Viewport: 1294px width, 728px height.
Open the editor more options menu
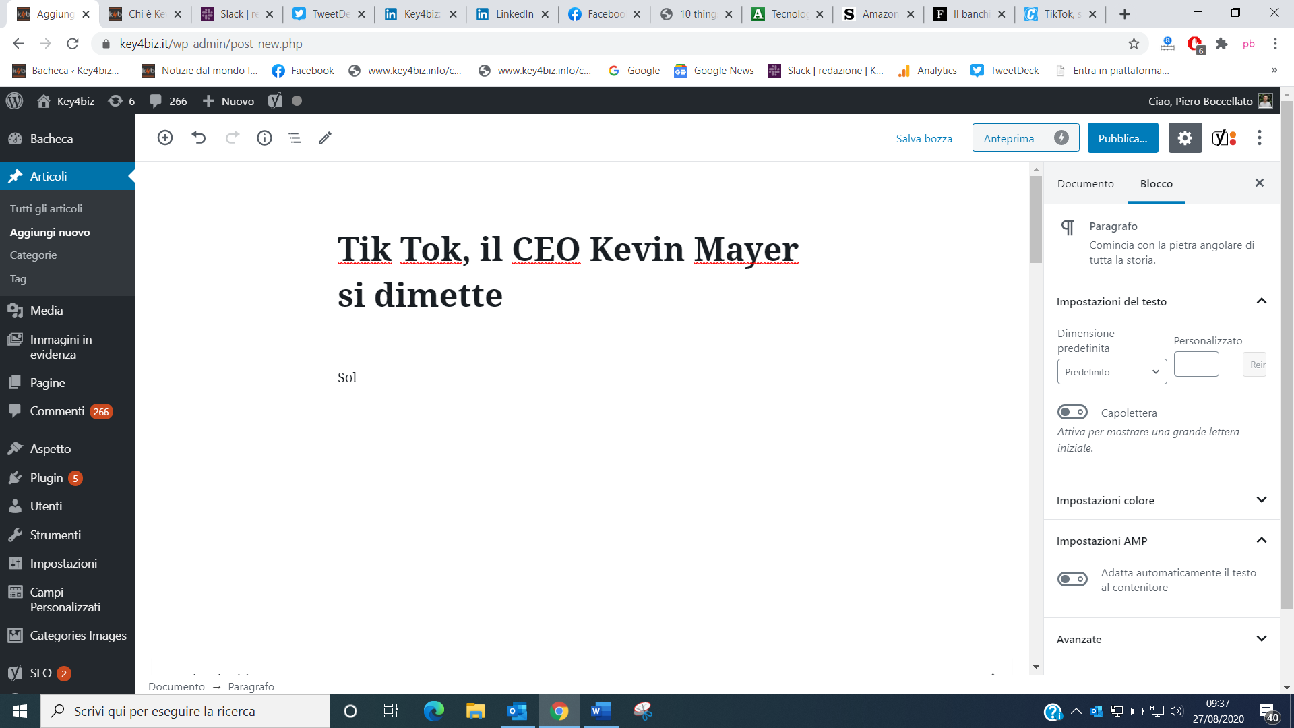[x=1259, y=138]
